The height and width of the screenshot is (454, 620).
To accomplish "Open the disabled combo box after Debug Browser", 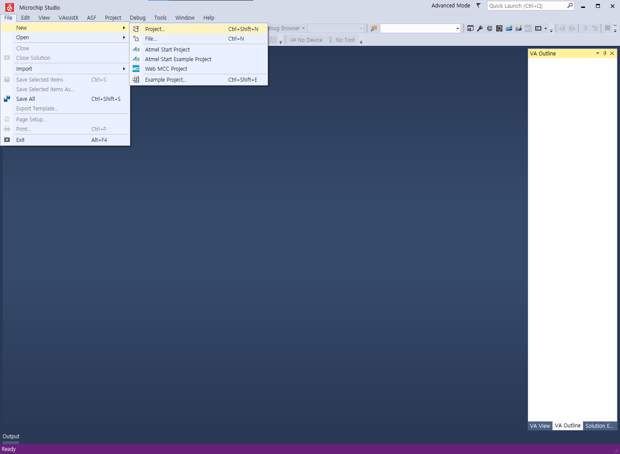I will (336, 28).
